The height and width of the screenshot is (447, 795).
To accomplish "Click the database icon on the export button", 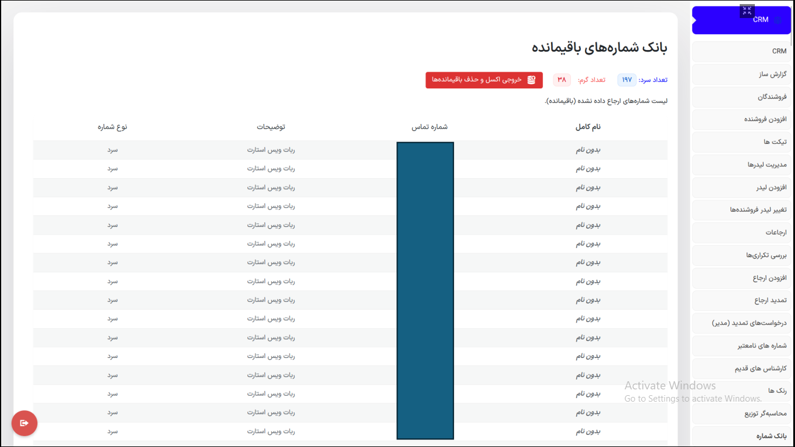I will (531, 80).
